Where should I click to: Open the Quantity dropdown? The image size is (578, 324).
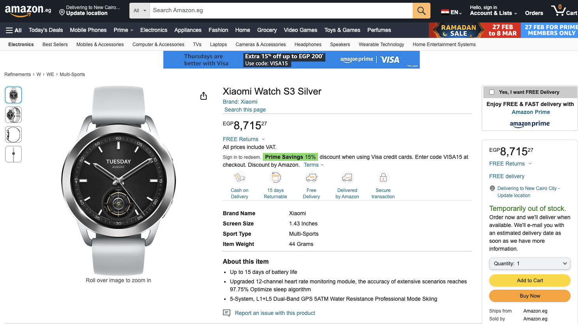[530, 263]
